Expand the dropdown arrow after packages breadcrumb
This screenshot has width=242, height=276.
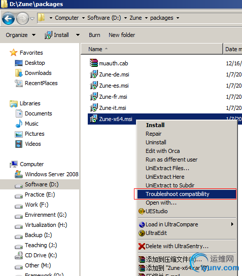178,18
